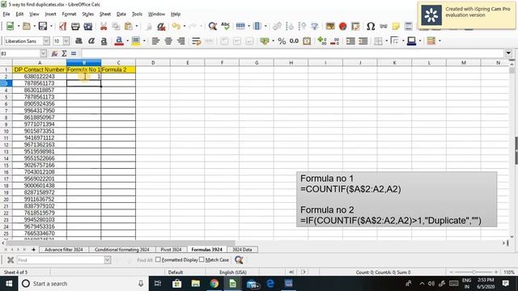Viewport: 518px width, 291px height.
Task: Open the paste options dropdown arrow
Action: pyautogui.click(x=137, y=26)
